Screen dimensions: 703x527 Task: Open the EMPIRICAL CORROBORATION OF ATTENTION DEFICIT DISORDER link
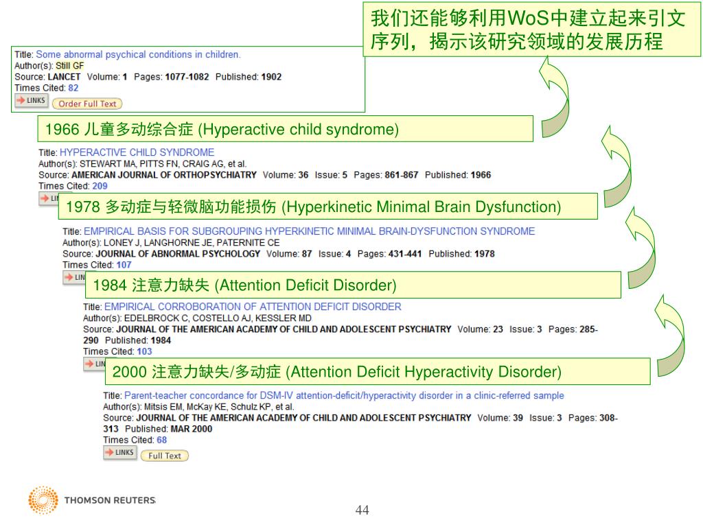[253, 307]
